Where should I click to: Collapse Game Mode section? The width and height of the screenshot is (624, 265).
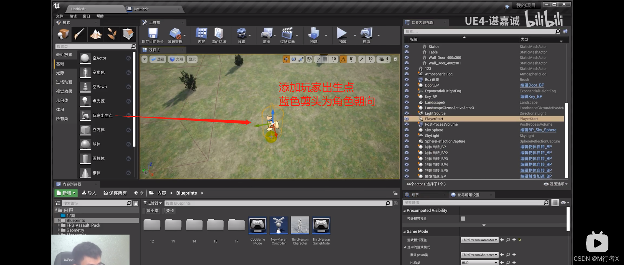(405, 232)
